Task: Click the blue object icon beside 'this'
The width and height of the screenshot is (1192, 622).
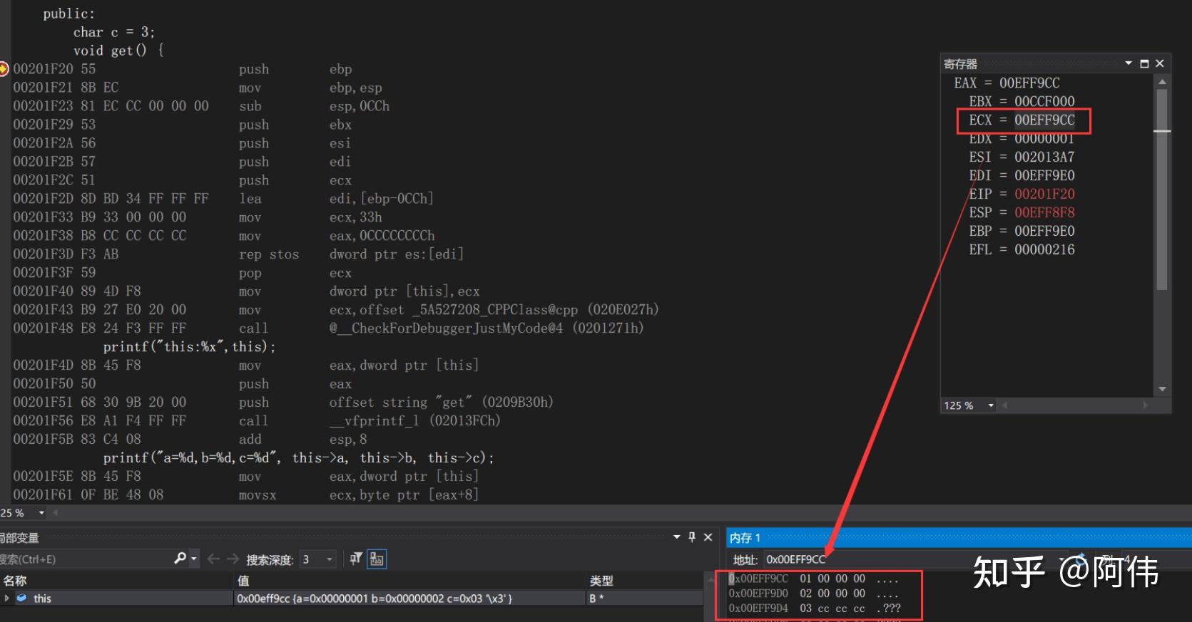Action: tap(21, 598)
